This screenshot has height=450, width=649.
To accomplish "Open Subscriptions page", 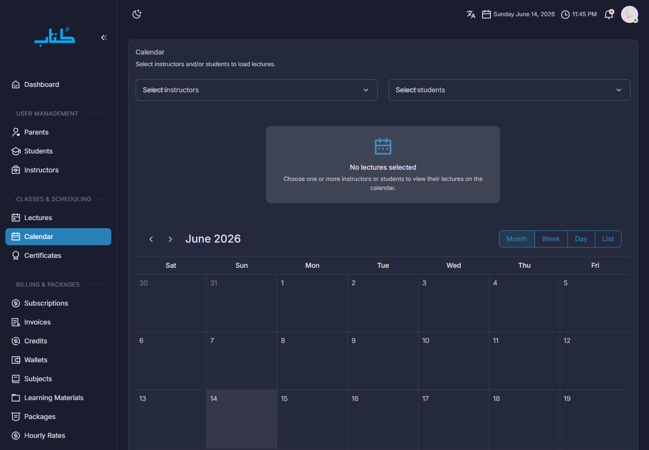I will (58, 303).
